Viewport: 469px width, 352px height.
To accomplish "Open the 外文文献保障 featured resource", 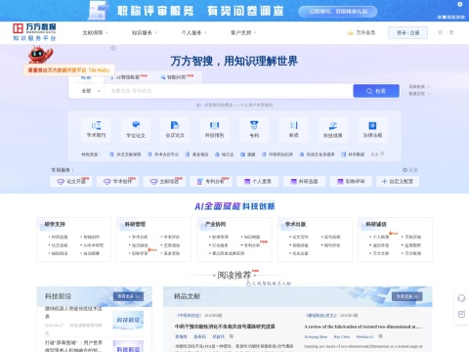I will click(x=125, y=154).
